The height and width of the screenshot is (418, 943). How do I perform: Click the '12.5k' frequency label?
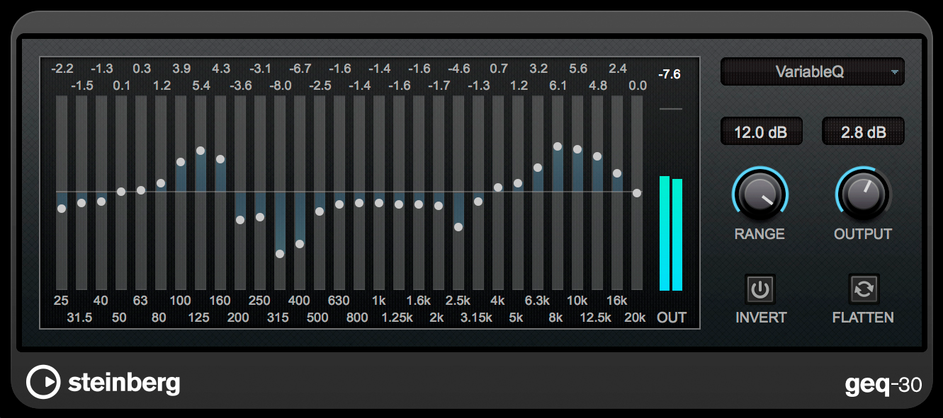pos(595,318)
